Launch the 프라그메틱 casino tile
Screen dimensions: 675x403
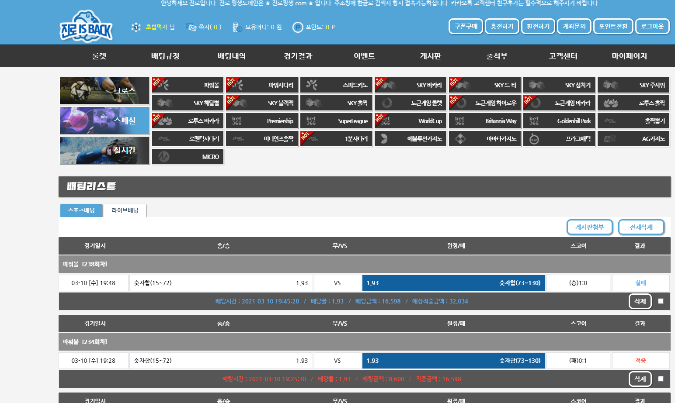pyautogui.click(x=559, y=139)
